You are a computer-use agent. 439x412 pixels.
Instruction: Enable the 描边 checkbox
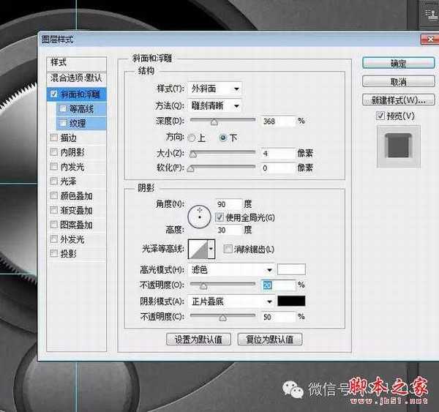pyautogui.click(x=53, y=138)
